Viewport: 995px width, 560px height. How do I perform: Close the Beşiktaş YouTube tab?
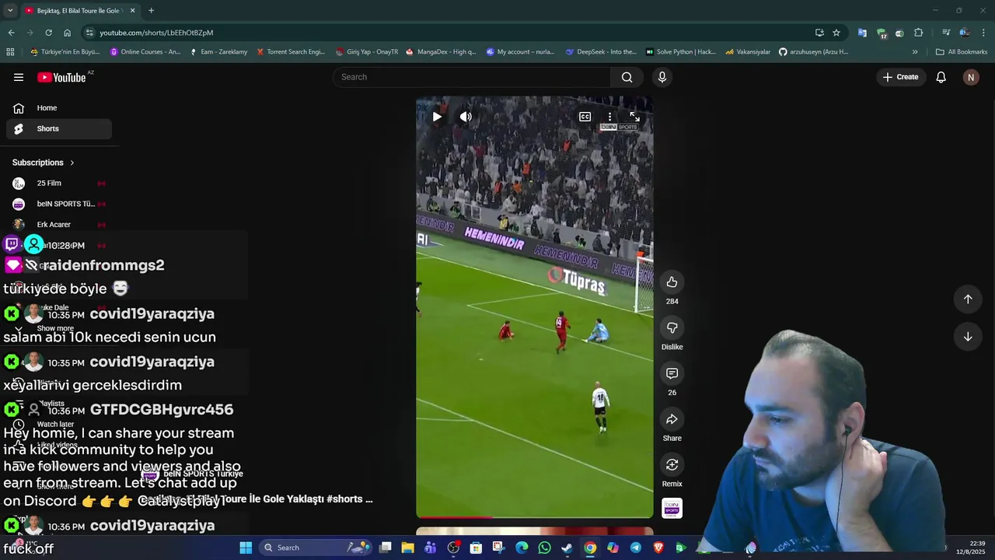pos(132,11)
